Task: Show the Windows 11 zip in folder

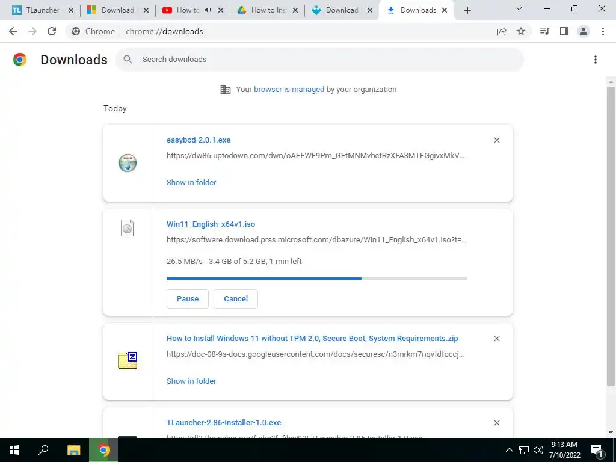Action: 191,381
